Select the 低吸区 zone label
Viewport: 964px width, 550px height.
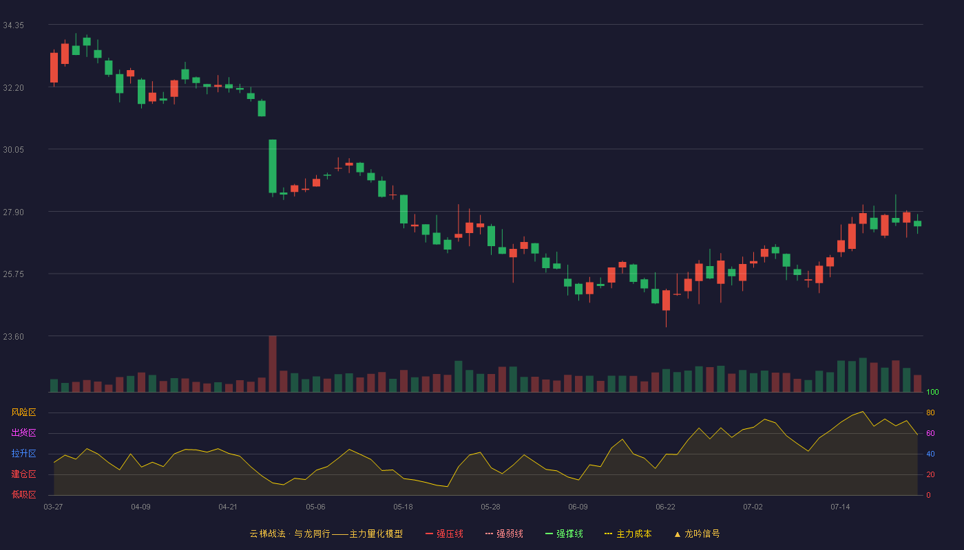click(23, 494)
